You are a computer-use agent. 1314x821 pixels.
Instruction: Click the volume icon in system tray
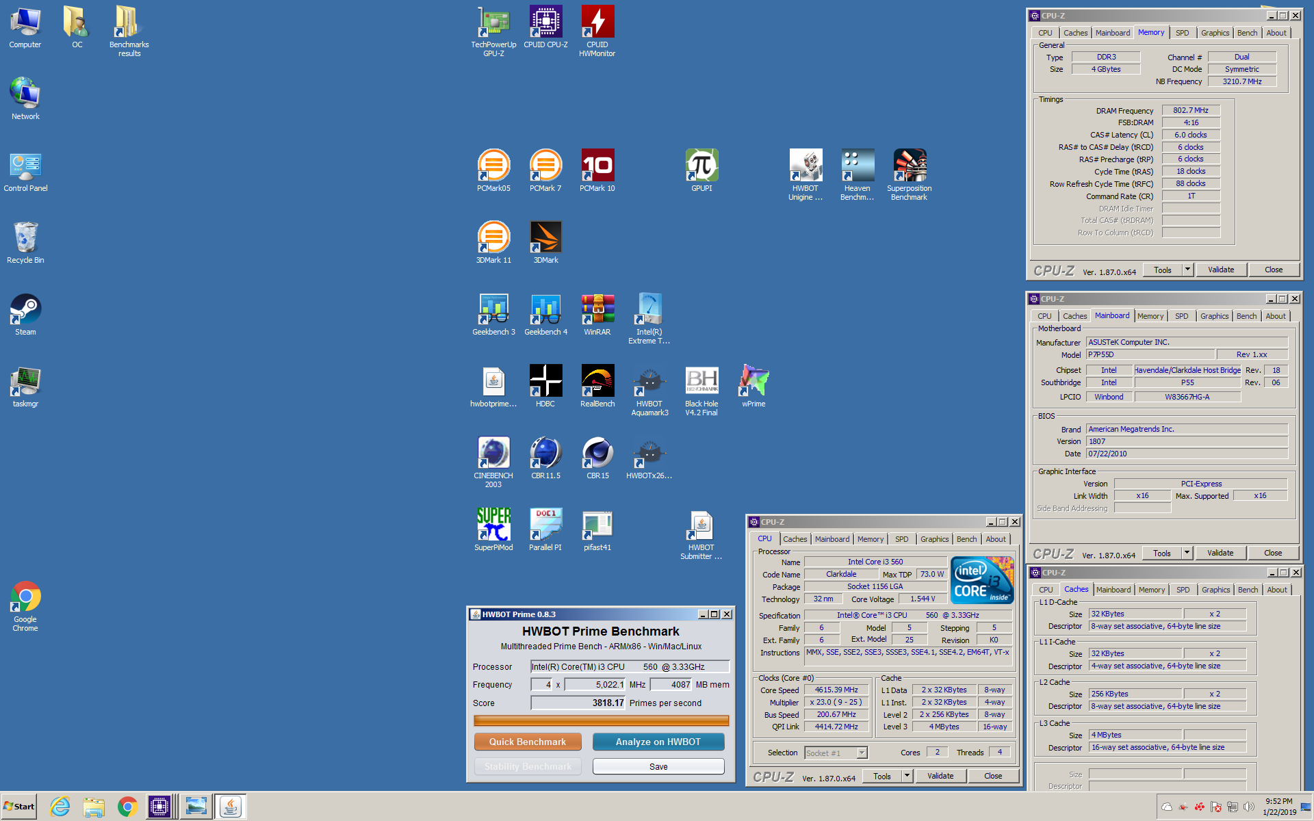click(1249, 807)
